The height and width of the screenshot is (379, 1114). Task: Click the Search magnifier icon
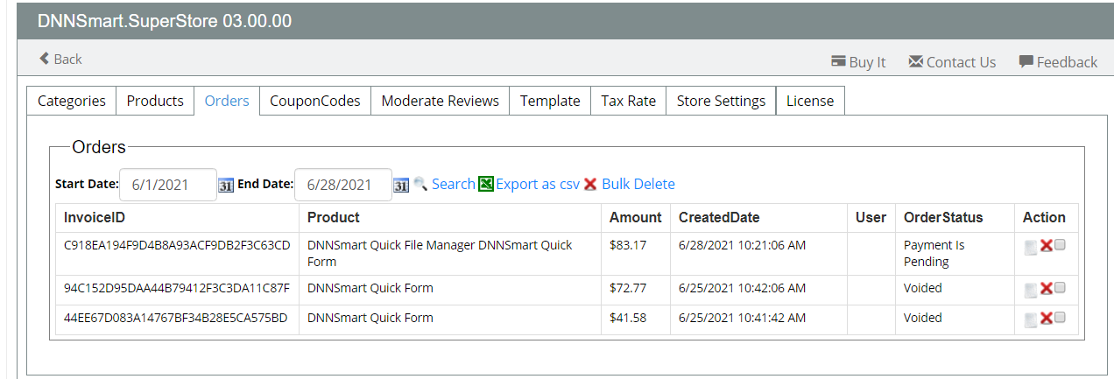tap(420, 184)
